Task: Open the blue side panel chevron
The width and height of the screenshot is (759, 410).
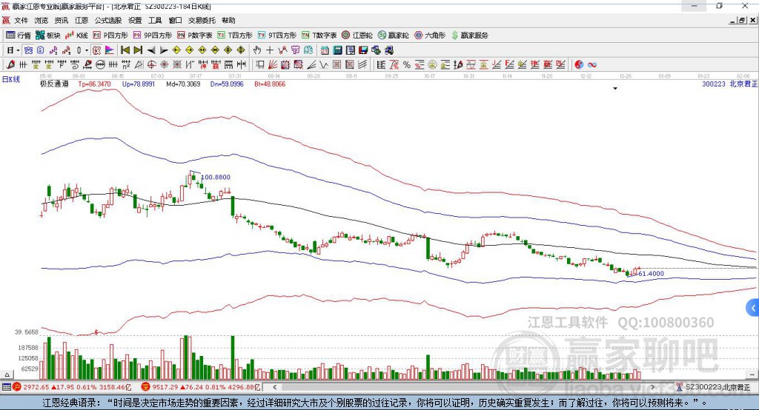Action: 753,308
